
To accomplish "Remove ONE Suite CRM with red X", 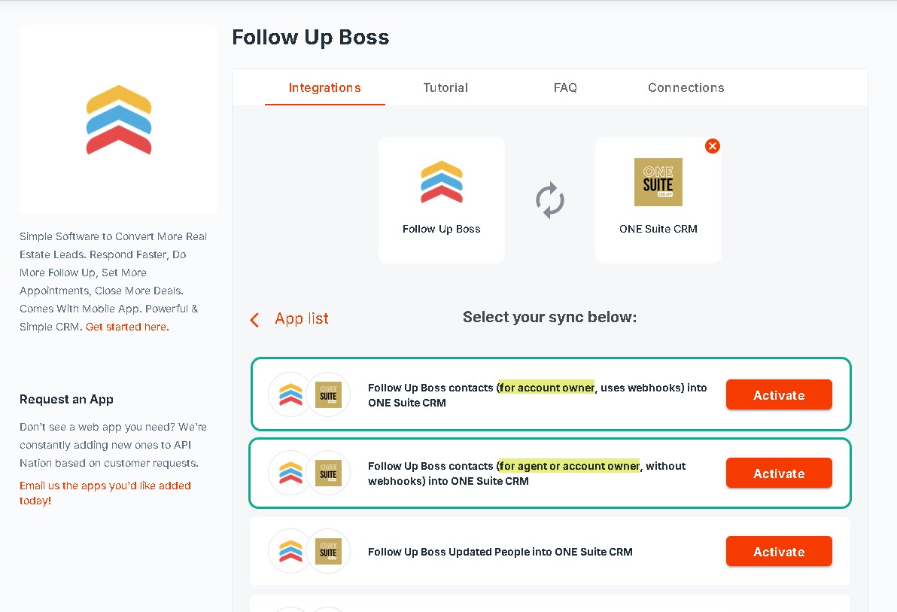I will coord(712,146).
